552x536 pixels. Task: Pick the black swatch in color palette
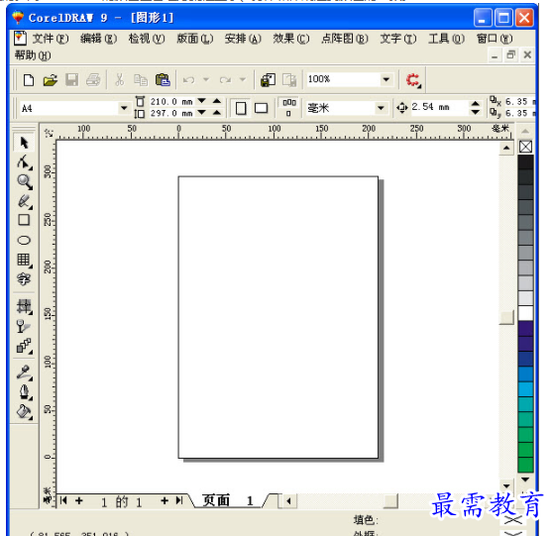tap(525, 161)
